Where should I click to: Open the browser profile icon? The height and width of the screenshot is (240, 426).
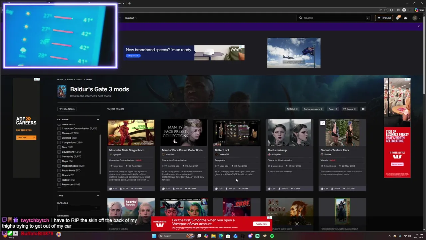tap(404, 10)
